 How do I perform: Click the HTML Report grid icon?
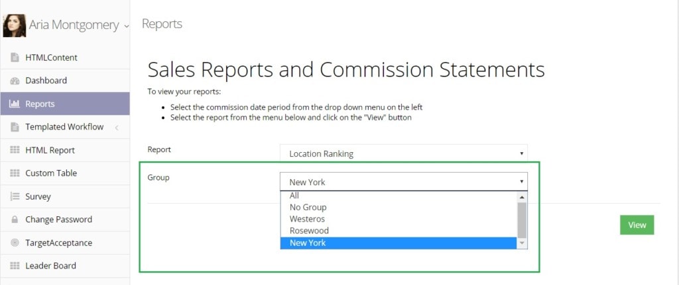[x=15, y=150]
